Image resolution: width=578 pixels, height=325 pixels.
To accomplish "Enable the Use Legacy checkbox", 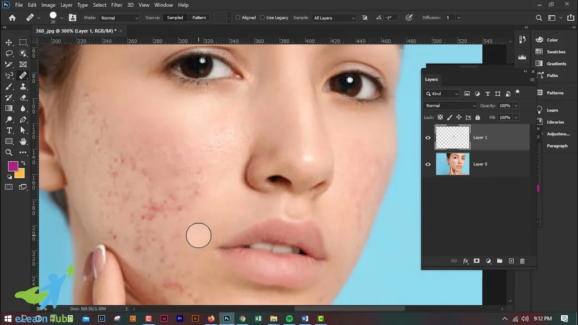I will point(262,18).
